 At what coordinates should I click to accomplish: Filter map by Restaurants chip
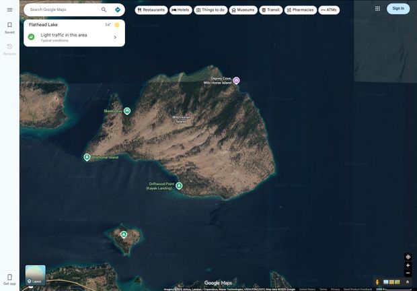pos(151,10)
